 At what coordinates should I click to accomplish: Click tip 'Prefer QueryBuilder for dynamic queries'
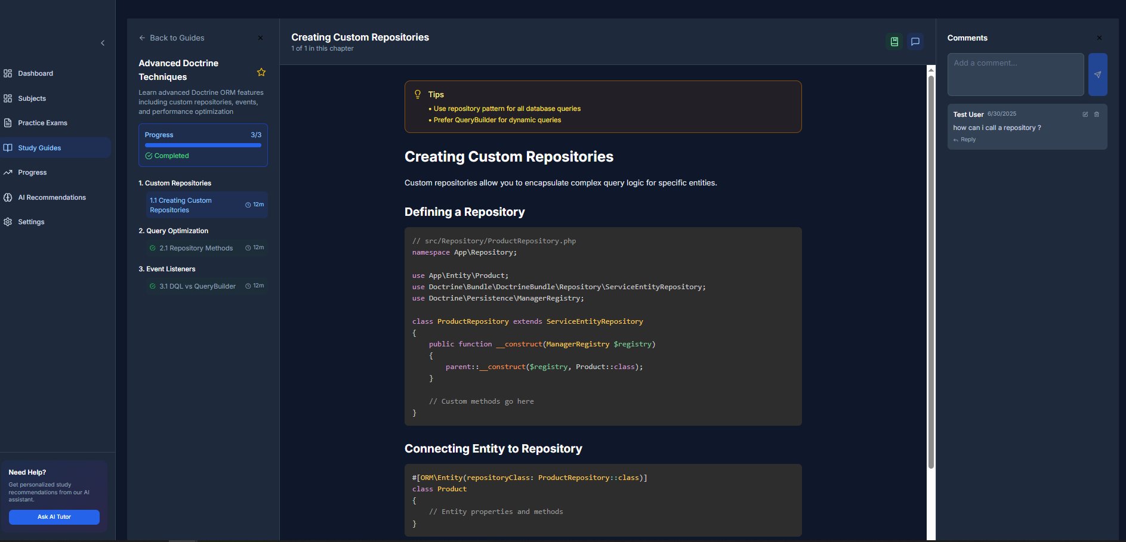(498, 120)
